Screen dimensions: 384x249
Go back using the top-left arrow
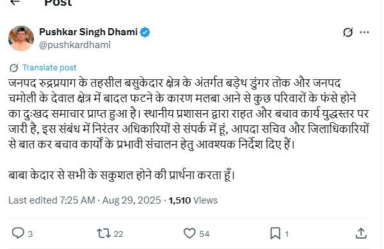15,2
